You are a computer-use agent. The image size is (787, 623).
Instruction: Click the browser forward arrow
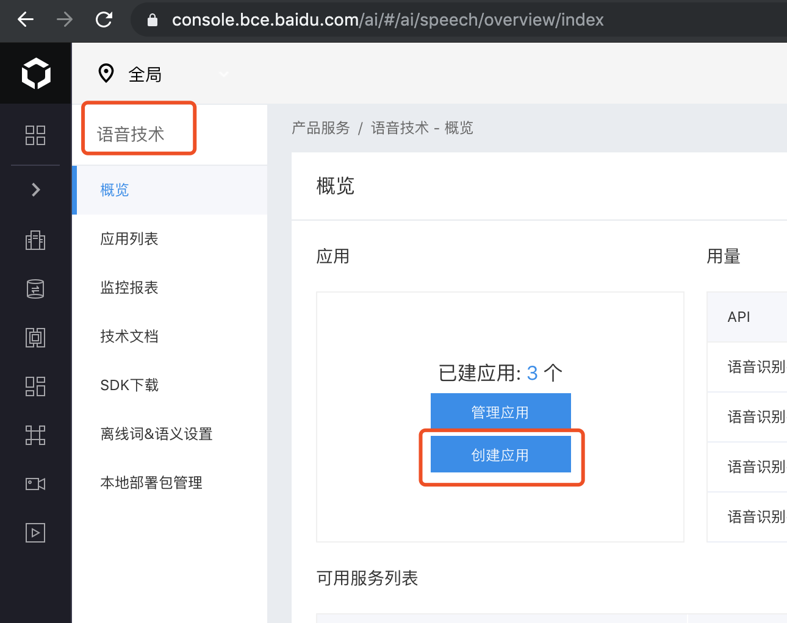[x=65, y=20]
